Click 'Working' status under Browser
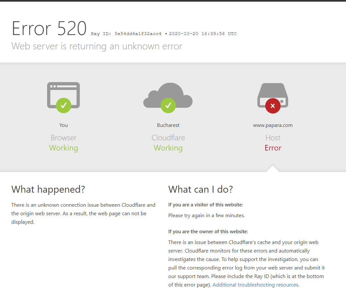This screenshot has width=346, height=297. tap(63, 148)
